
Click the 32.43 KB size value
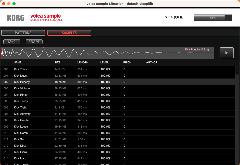tap(60, 76)
